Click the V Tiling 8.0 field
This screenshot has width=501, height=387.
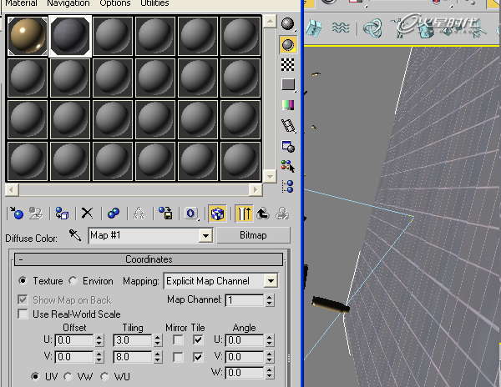[x=133, y=357]
